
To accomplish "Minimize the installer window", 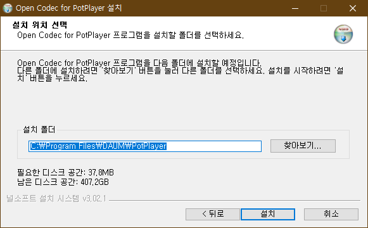I will click(x=295, y=8).
